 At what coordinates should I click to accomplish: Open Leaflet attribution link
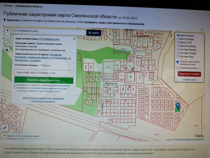coord(169,140)
